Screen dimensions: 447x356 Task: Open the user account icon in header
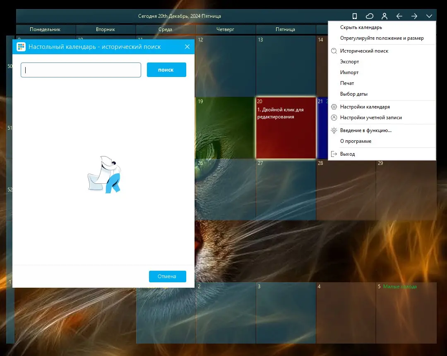(384, 16)
